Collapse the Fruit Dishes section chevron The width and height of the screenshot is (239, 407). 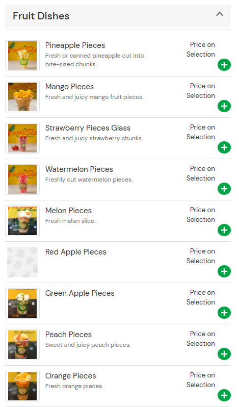tap(220, 14)
